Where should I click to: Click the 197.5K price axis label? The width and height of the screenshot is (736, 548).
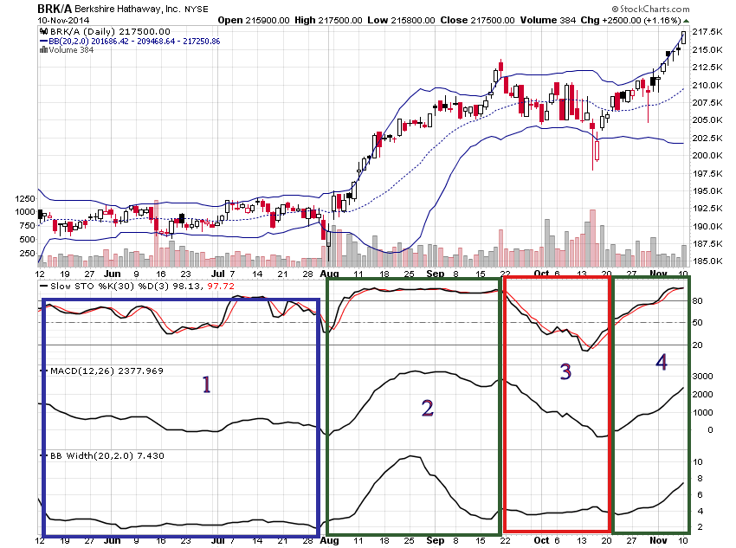(707, 173)
